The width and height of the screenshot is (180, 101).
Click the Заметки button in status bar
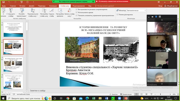(113, 94)
